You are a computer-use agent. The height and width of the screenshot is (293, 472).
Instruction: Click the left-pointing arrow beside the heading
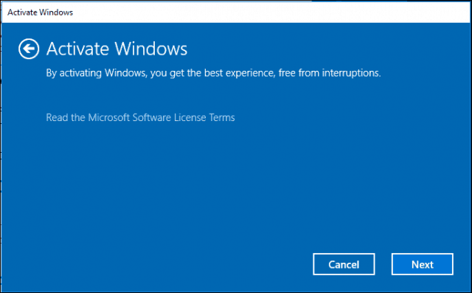coord(29,49)
